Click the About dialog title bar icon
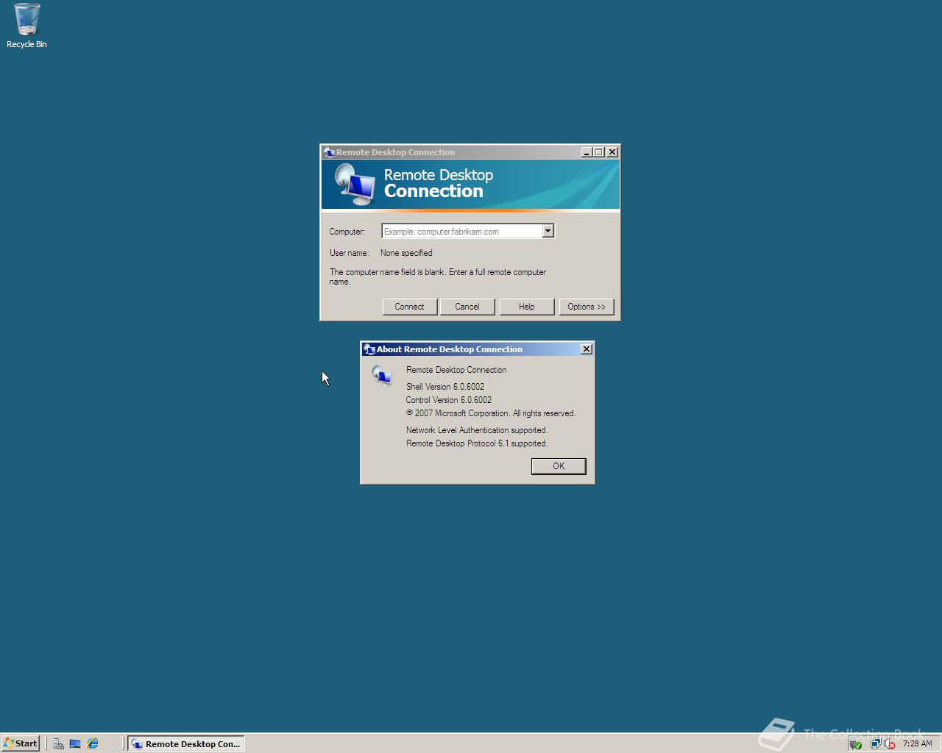The width and height of the screenshot is (942, 753). 369,349
